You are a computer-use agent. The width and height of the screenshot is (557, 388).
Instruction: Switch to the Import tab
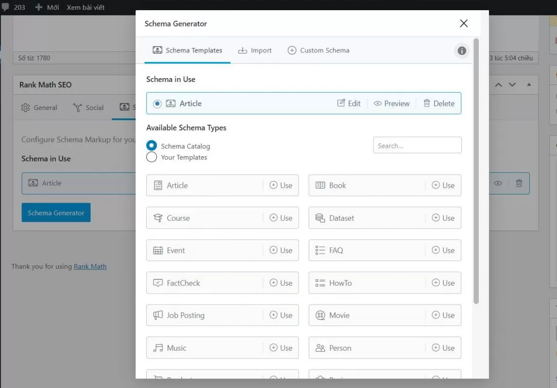coord(254,50)
